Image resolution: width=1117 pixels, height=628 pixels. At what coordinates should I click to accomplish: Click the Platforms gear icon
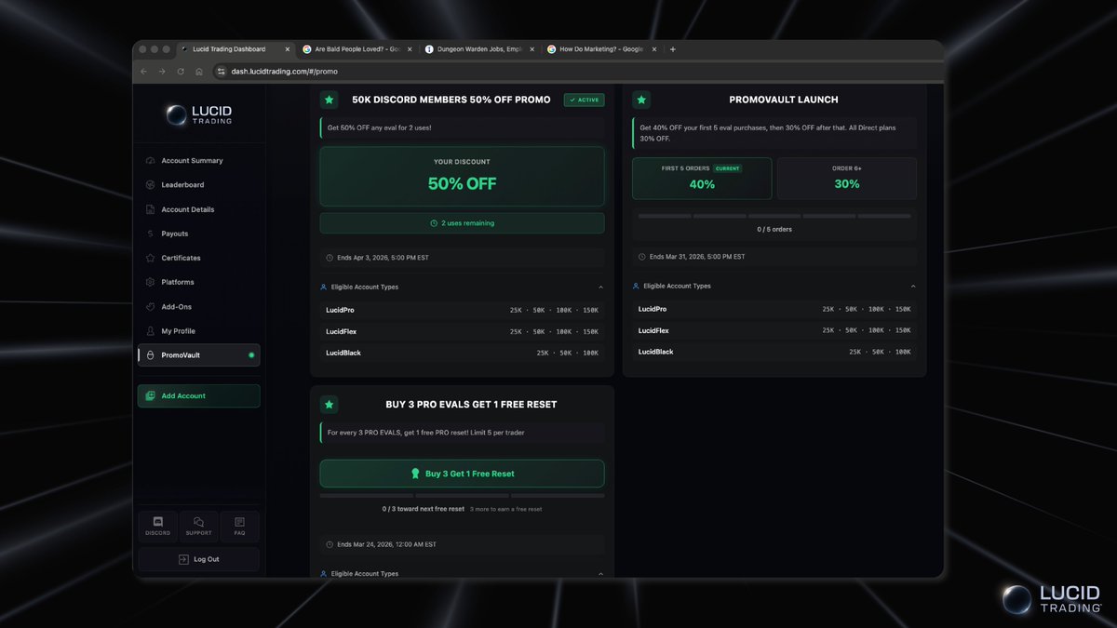(150, 282)
